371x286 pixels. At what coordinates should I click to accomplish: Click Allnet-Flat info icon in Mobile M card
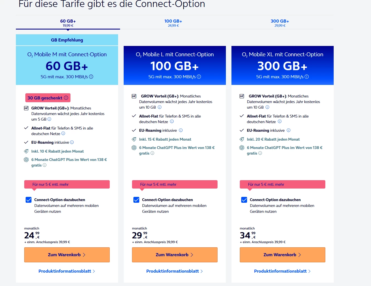[63, 134]
